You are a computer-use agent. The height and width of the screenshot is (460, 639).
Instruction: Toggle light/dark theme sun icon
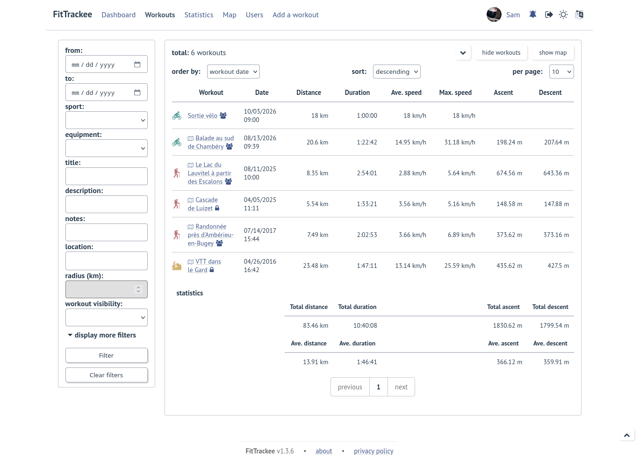tap(563, 14)
